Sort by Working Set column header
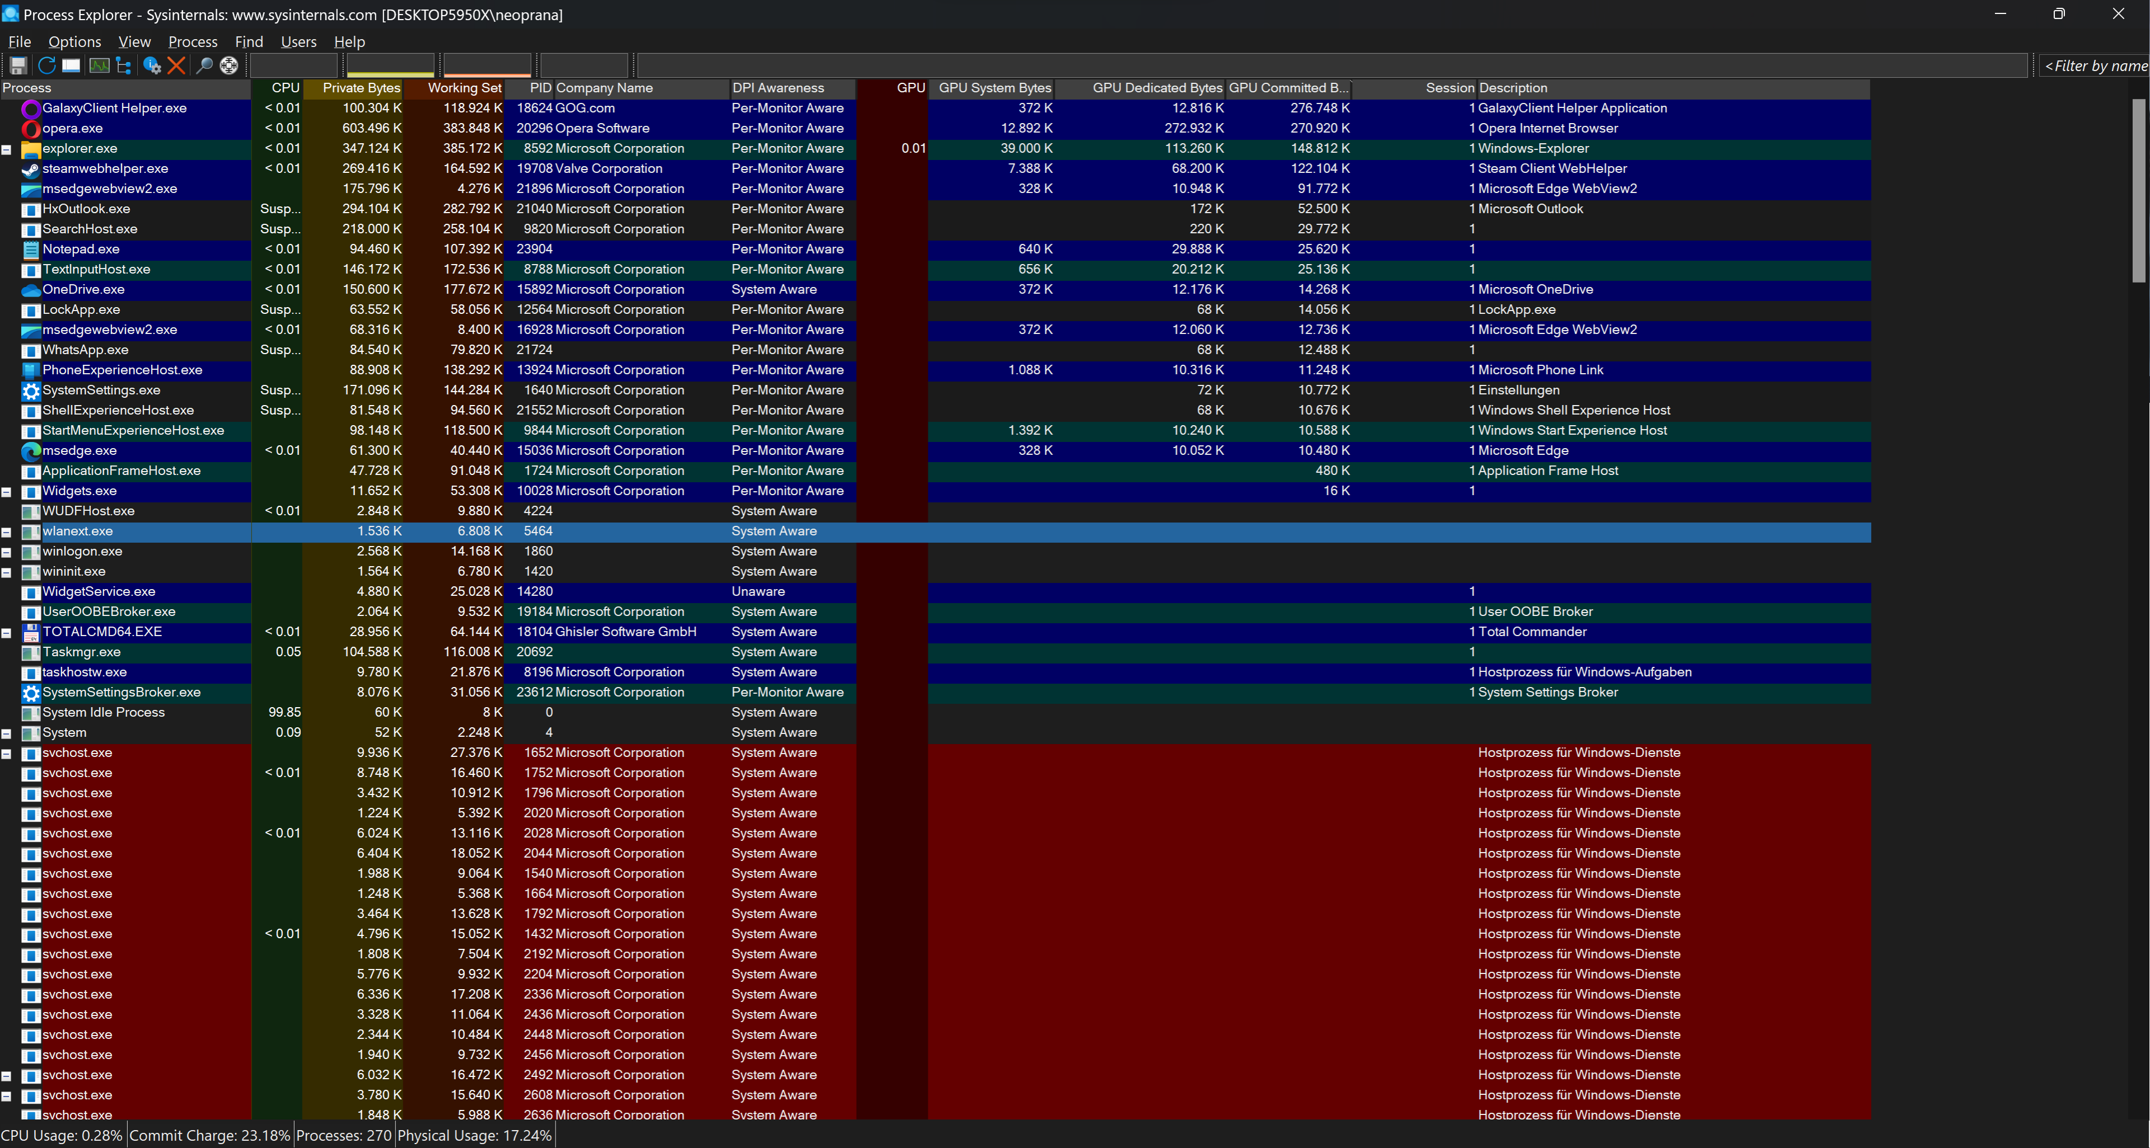2150x1148 pixels. (464, 87)
